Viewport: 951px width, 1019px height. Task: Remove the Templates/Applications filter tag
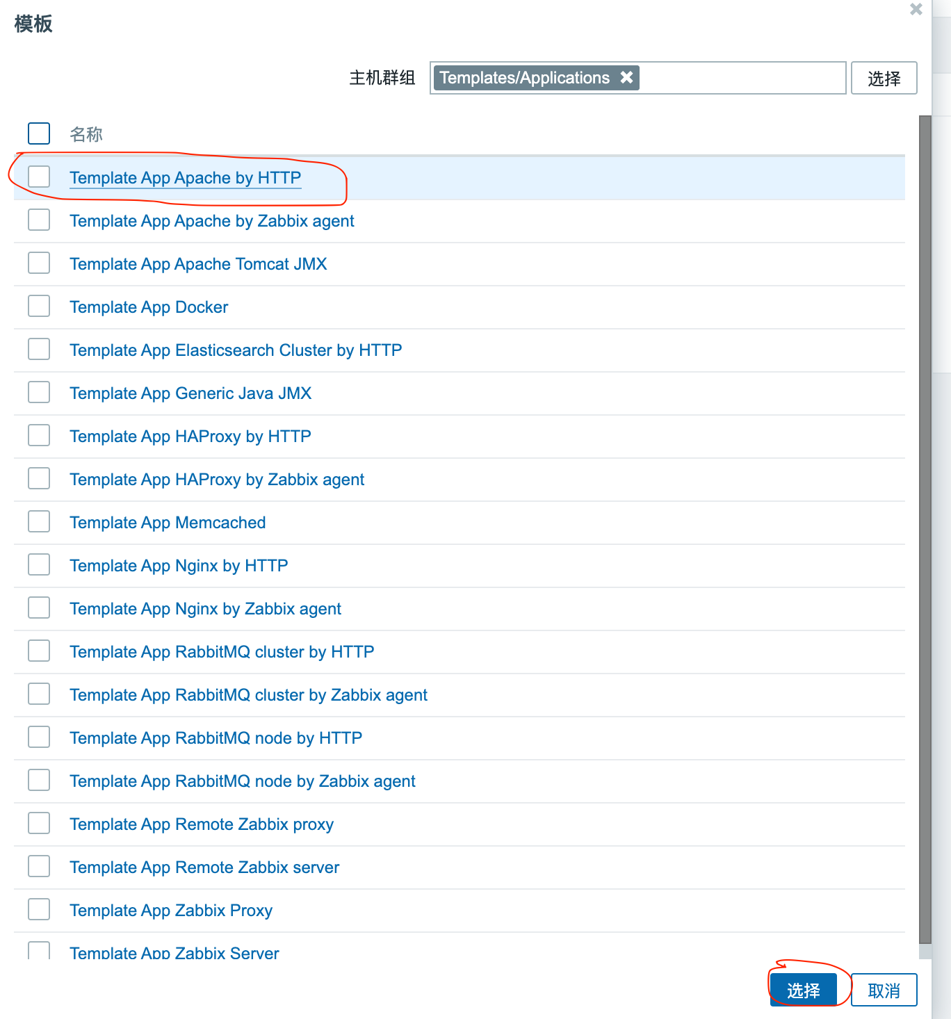pyautogui.click(x=626, y=77)
